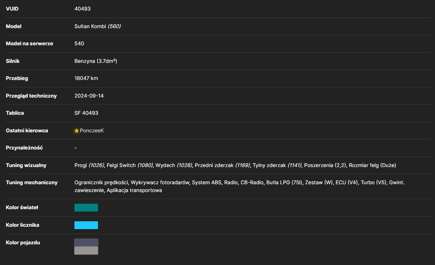Click the VUID value 40493

82,9
